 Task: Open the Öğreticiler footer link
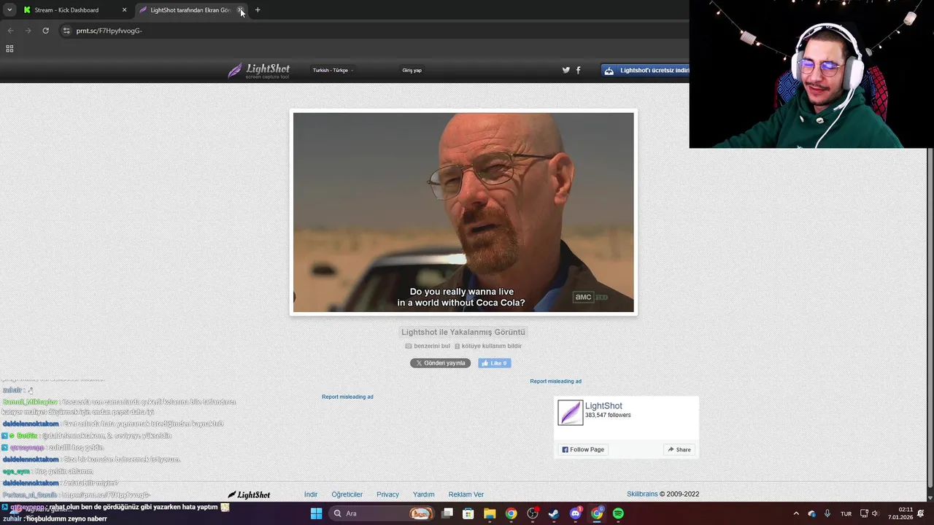pos(347,494)
